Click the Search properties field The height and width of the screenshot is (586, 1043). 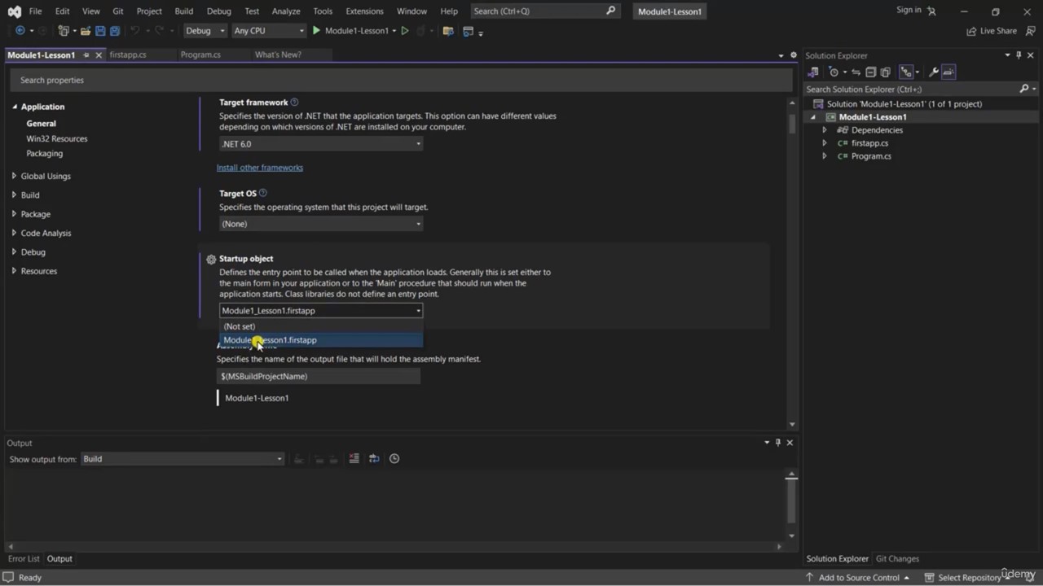pyautogui.click(x=400, y=80)
